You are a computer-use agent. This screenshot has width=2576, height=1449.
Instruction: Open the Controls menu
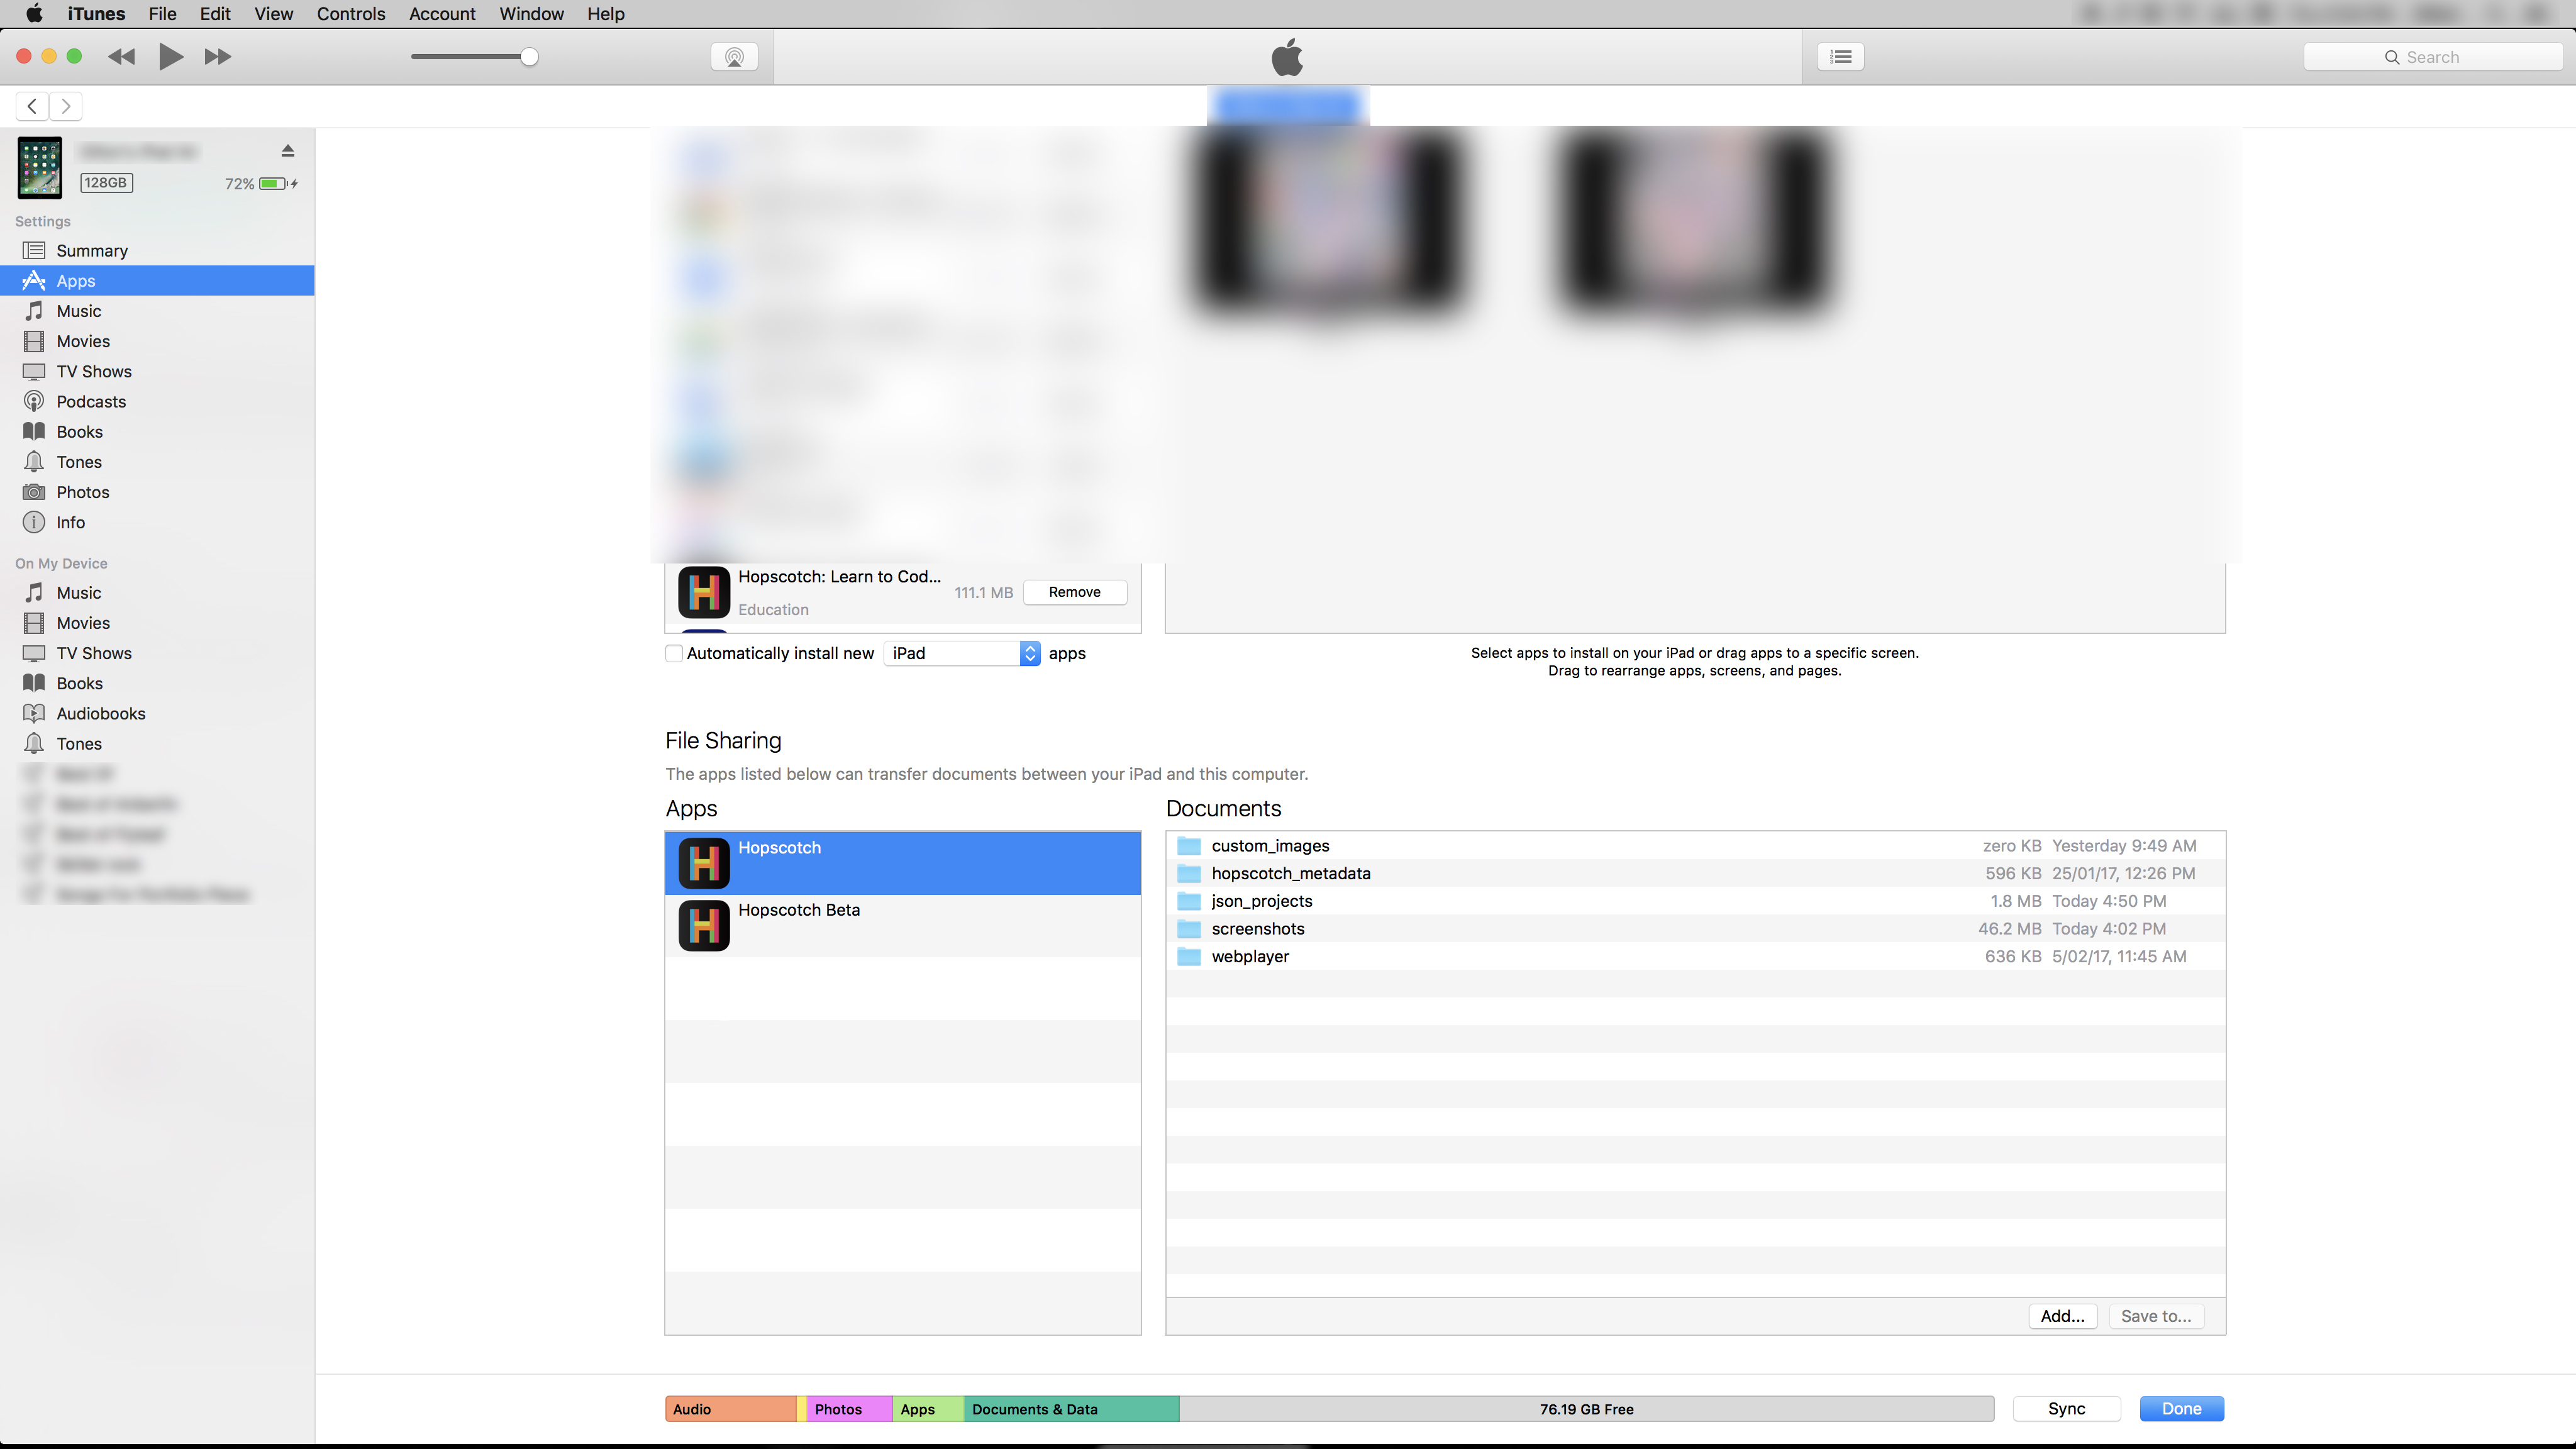pos(350,14)
